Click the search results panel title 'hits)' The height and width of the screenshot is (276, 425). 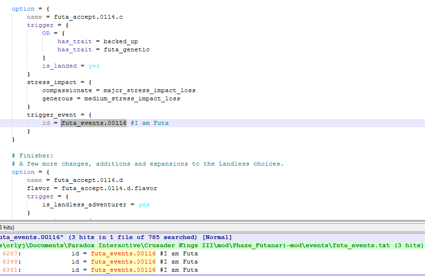[x=7, y=228]
